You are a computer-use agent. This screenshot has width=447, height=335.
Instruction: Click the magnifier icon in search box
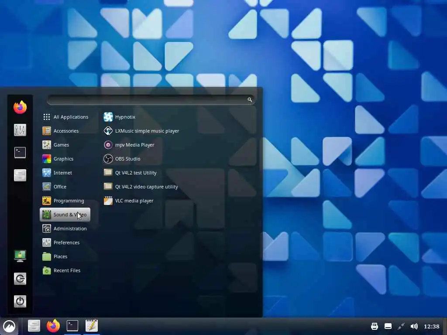250,100
